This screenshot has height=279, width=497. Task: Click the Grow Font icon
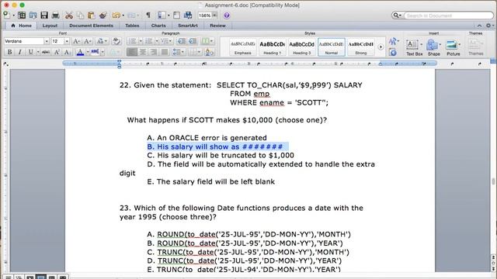76,41
